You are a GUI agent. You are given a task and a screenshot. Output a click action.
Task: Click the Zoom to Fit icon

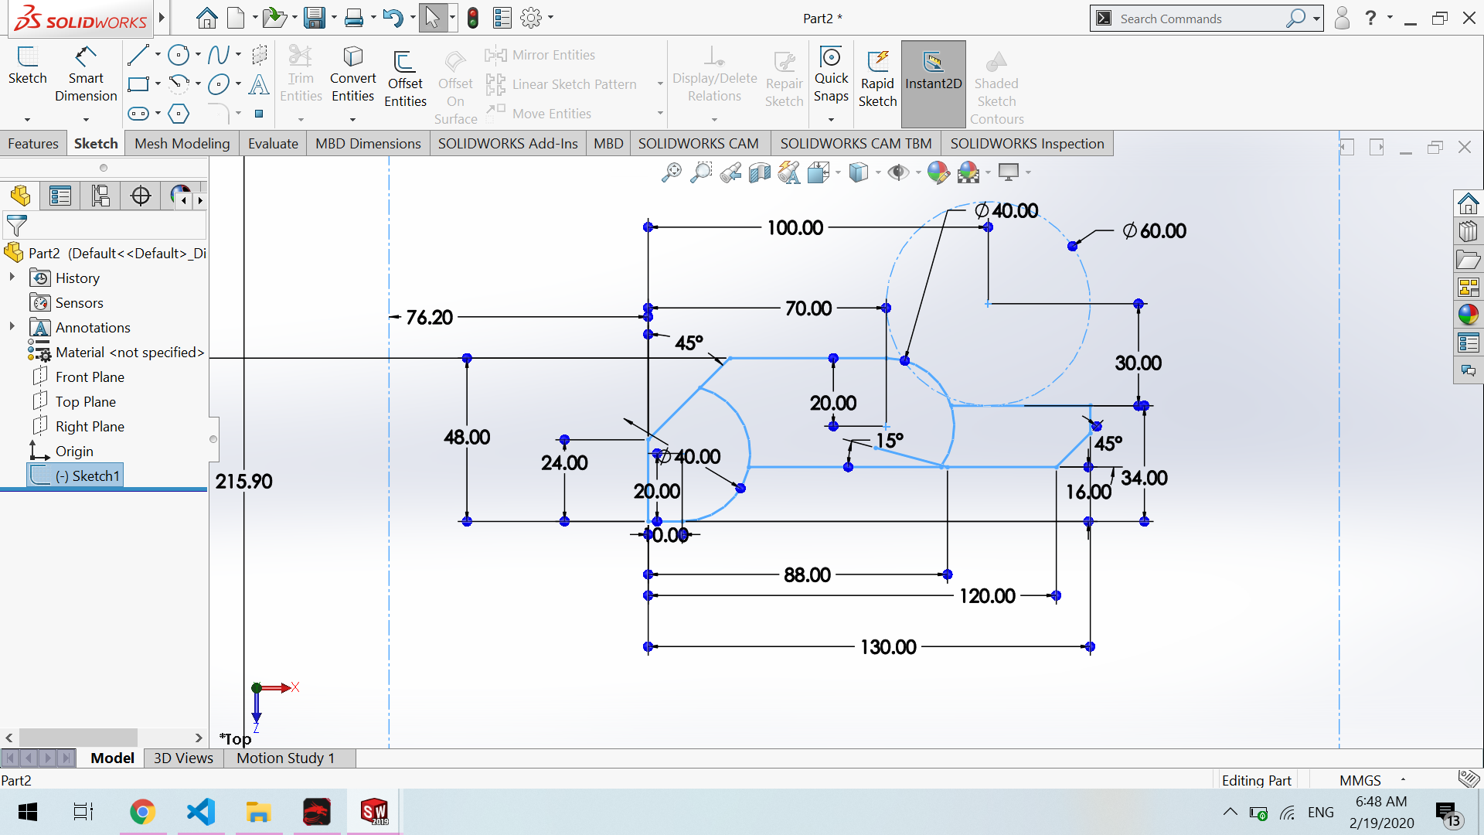point(671,172)
